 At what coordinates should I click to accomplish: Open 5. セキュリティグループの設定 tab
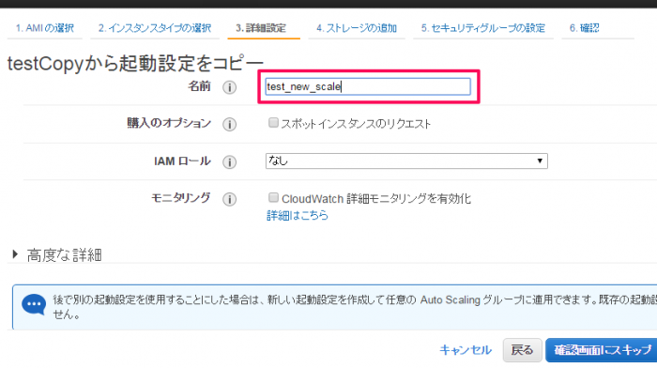click(483, 28)
